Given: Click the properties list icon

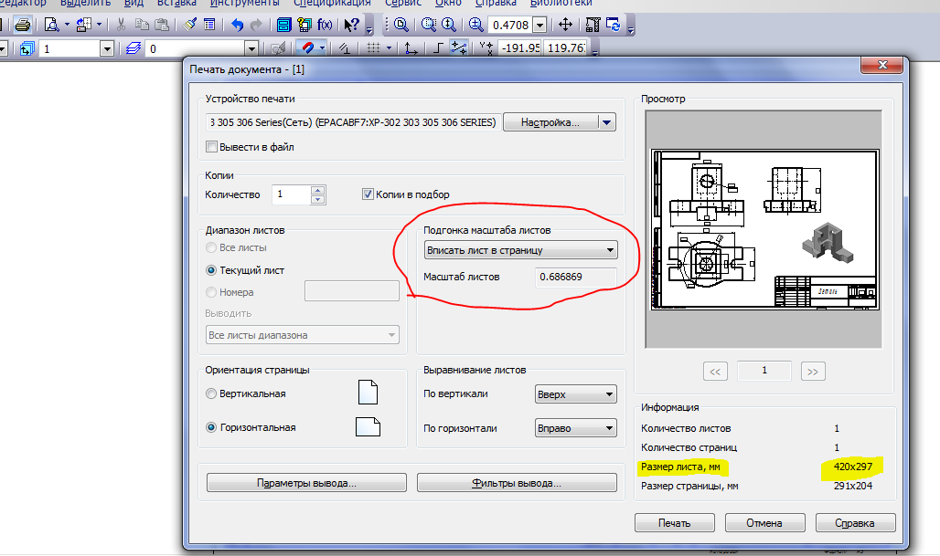Looking at the screenshot, I should click(x=209, y=25).
